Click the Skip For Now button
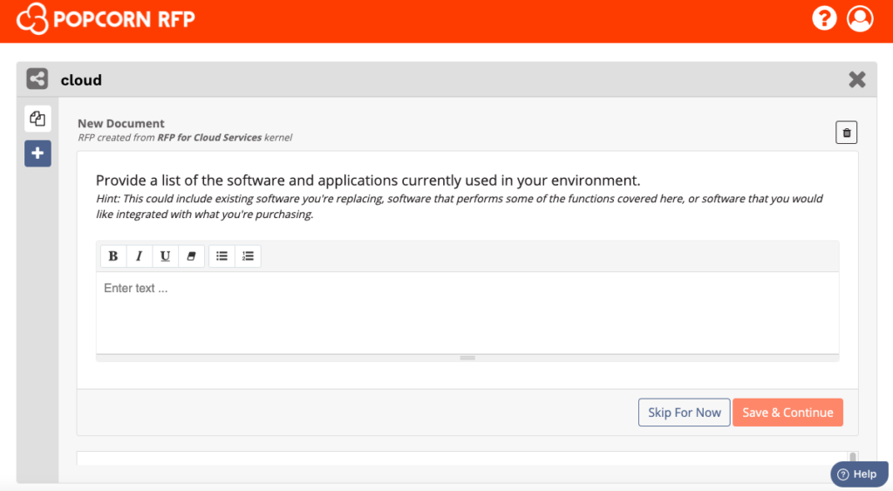The image size is (893, 491). pyautogui.click(x=684, y=413)
